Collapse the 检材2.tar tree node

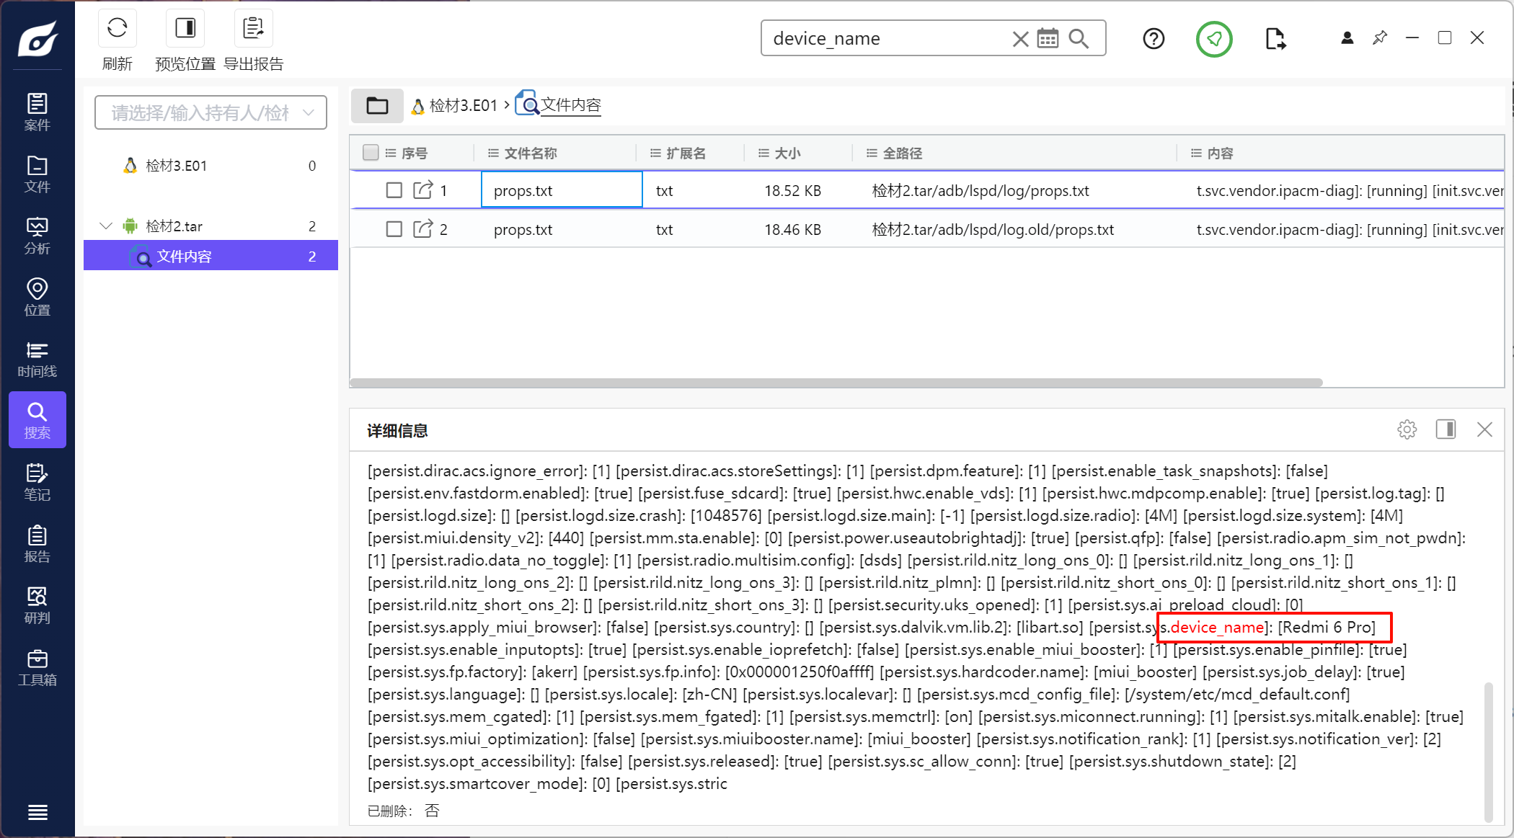coord(106,226)
